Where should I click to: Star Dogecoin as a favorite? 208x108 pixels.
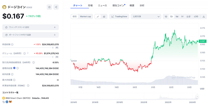click(49, 7)
